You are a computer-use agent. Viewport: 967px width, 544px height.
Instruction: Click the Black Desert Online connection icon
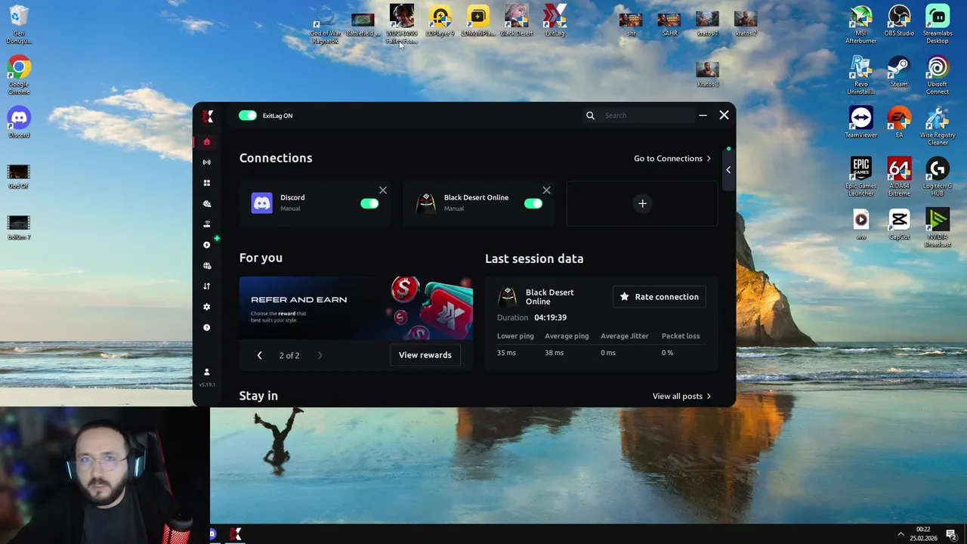[x=426, y=203]
